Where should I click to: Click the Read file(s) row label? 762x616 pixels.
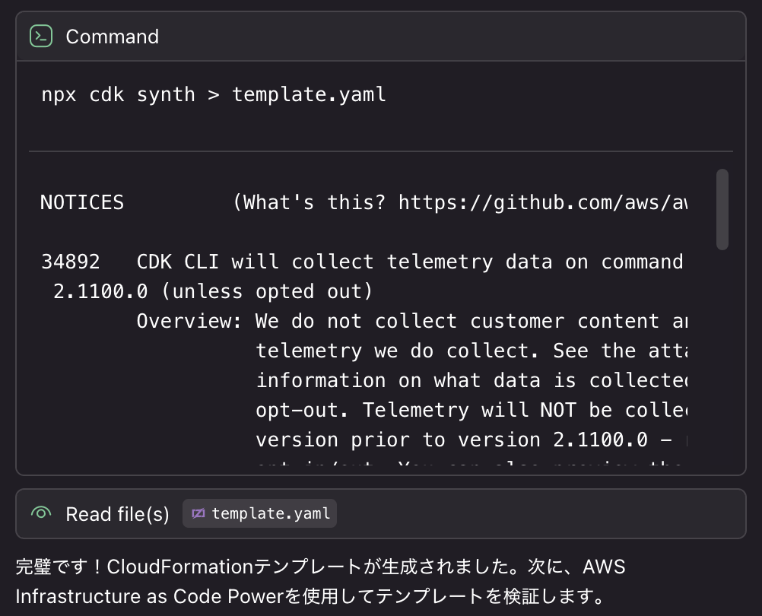(x=117, y=514)
